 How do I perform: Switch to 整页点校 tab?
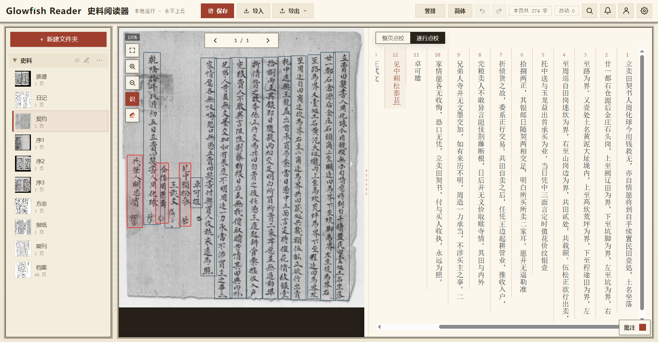coord(393,38)
